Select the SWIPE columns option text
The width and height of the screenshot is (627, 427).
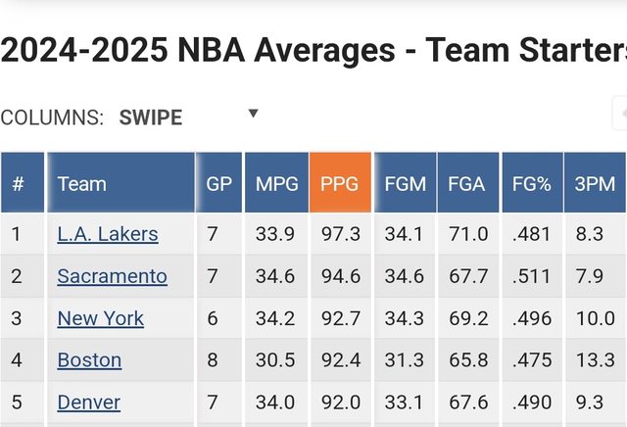[151, 118]
